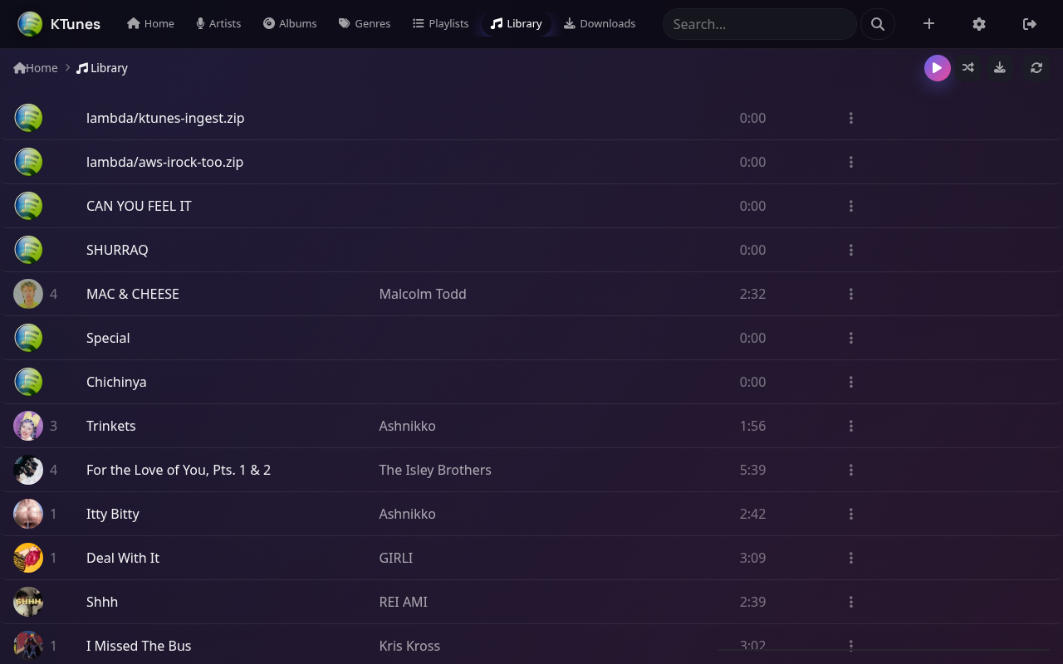This screenshot has width=1063, height=664.
Task: Click artist Malcolm Todd
Action: (x=423, y=294)
